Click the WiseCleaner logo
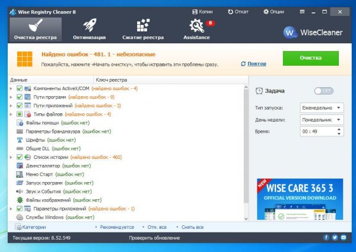This screenshot has width=356, height=252. tap(313, 33)
